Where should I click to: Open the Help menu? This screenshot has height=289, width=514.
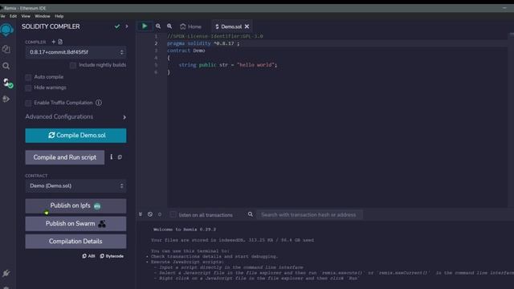pyautogui.click(x=59, y=16)
